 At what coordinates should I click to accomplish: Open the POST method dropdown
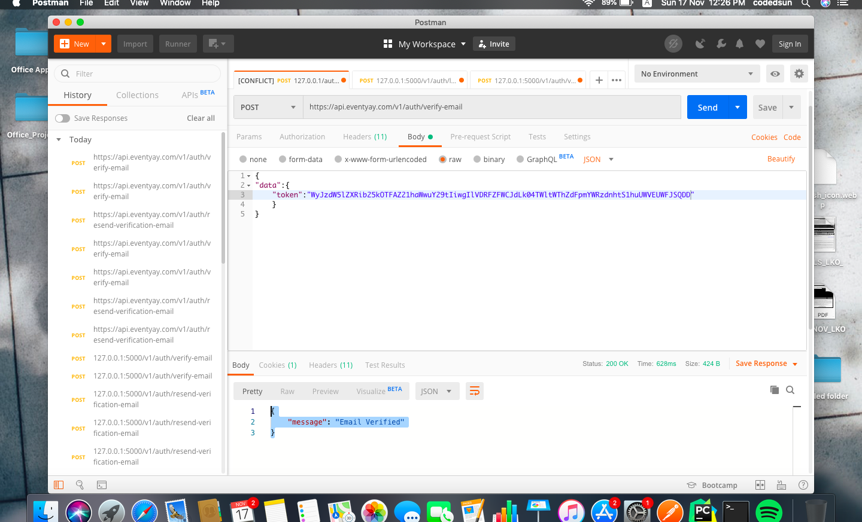pos(268,107)
